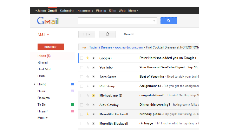This screenshot has height=137, width=229.
Task: Open the congratulations!! conversation
Action: click(x=152, y=96)
